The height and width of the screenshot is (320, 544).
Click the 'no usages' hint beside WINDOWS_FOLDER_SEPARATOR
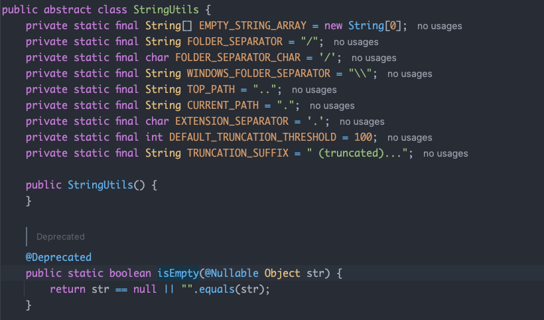pos(410,74)
